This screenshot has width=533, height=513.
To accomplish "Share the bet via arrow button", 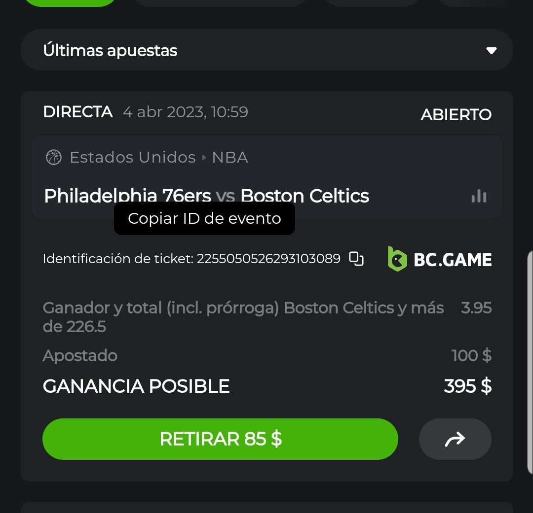I will tap(455, 439).
